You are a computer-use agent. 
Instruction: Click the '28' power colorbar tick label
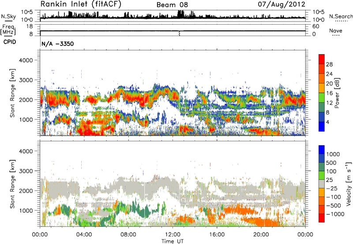(x=329, y=64)
